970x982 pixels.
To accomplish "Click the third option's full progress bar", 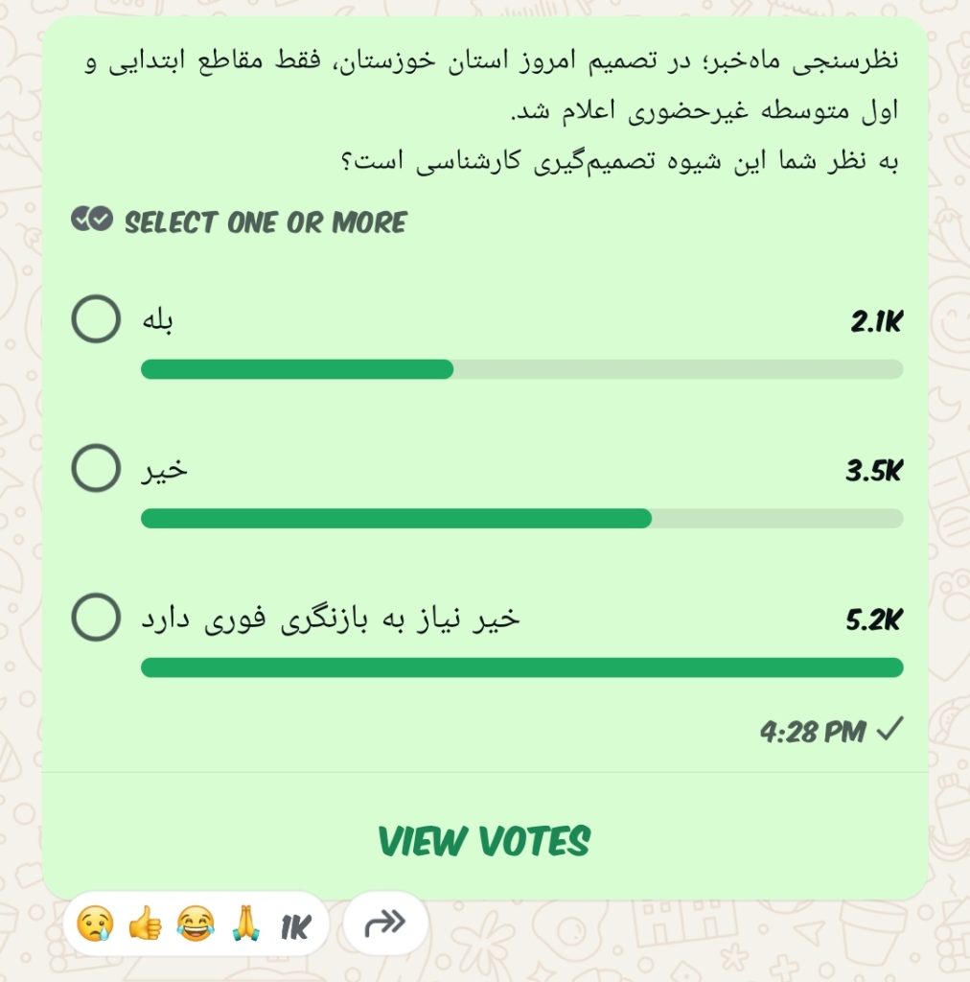I will 521,667.
